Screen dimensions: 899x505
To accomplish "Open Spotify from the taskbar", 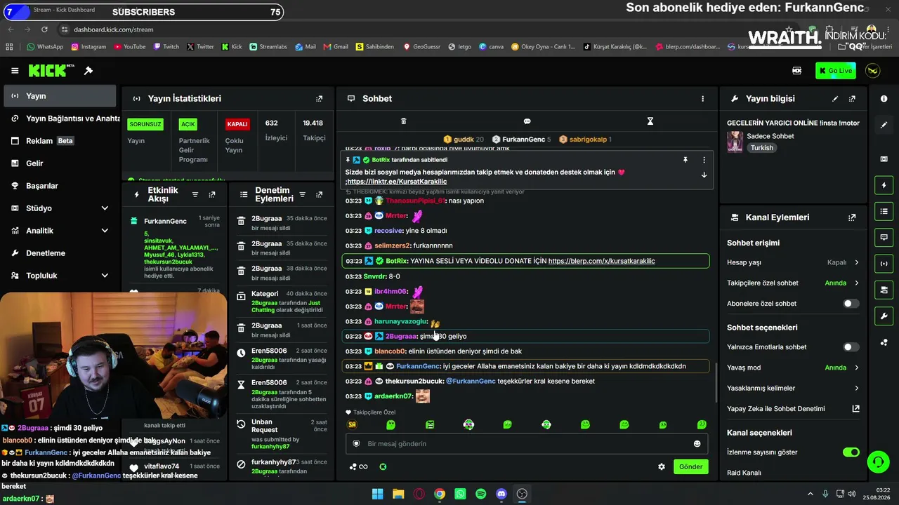I will click(x=480, y=494).
